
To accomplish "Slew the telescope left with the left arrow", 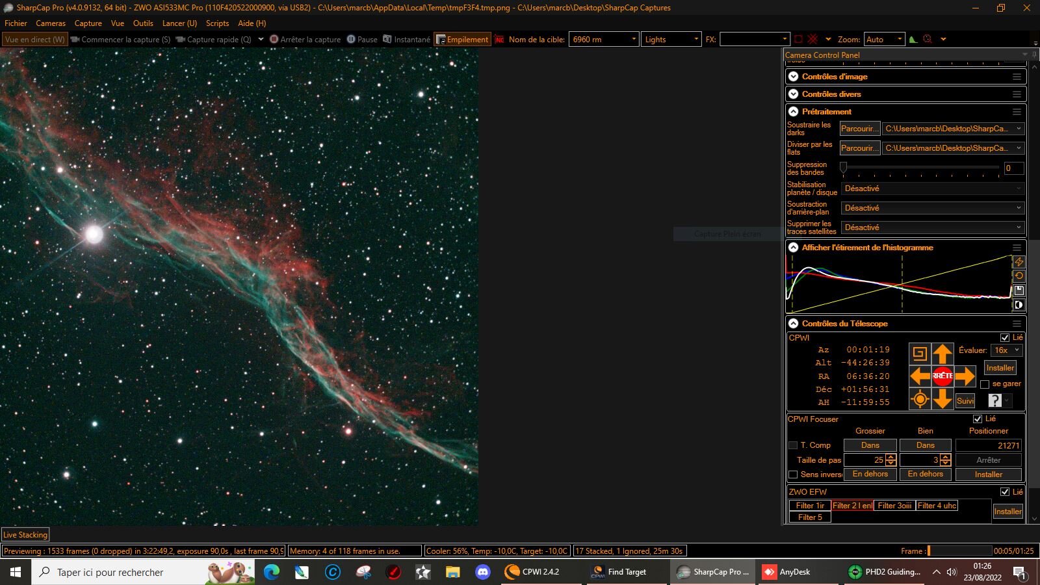I will pyautogui.click(x=920, y=376).
